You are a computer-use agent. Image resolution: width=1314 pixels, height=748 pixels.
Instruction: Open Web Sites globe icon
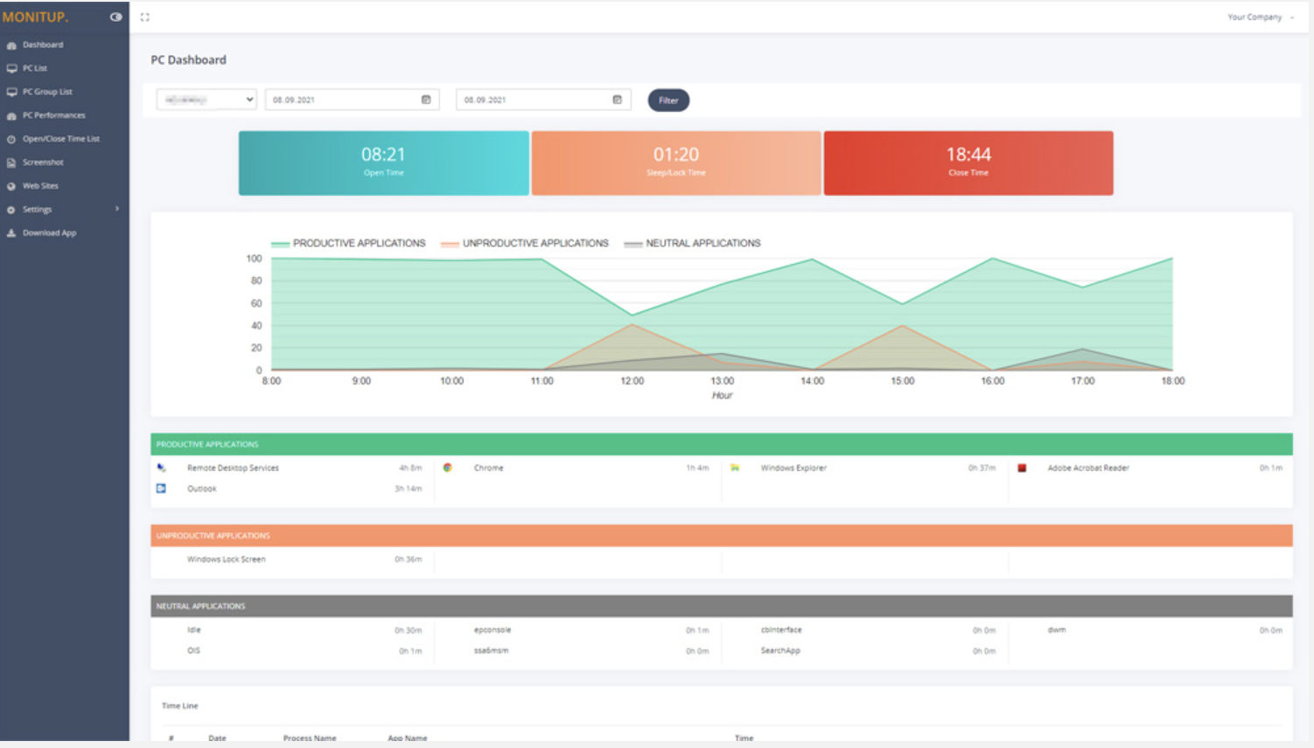(x=10, y=185)
